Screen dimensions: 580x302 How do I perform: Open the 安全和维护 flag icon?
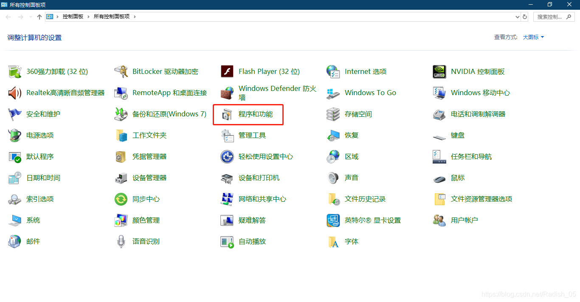coord(15,114)
